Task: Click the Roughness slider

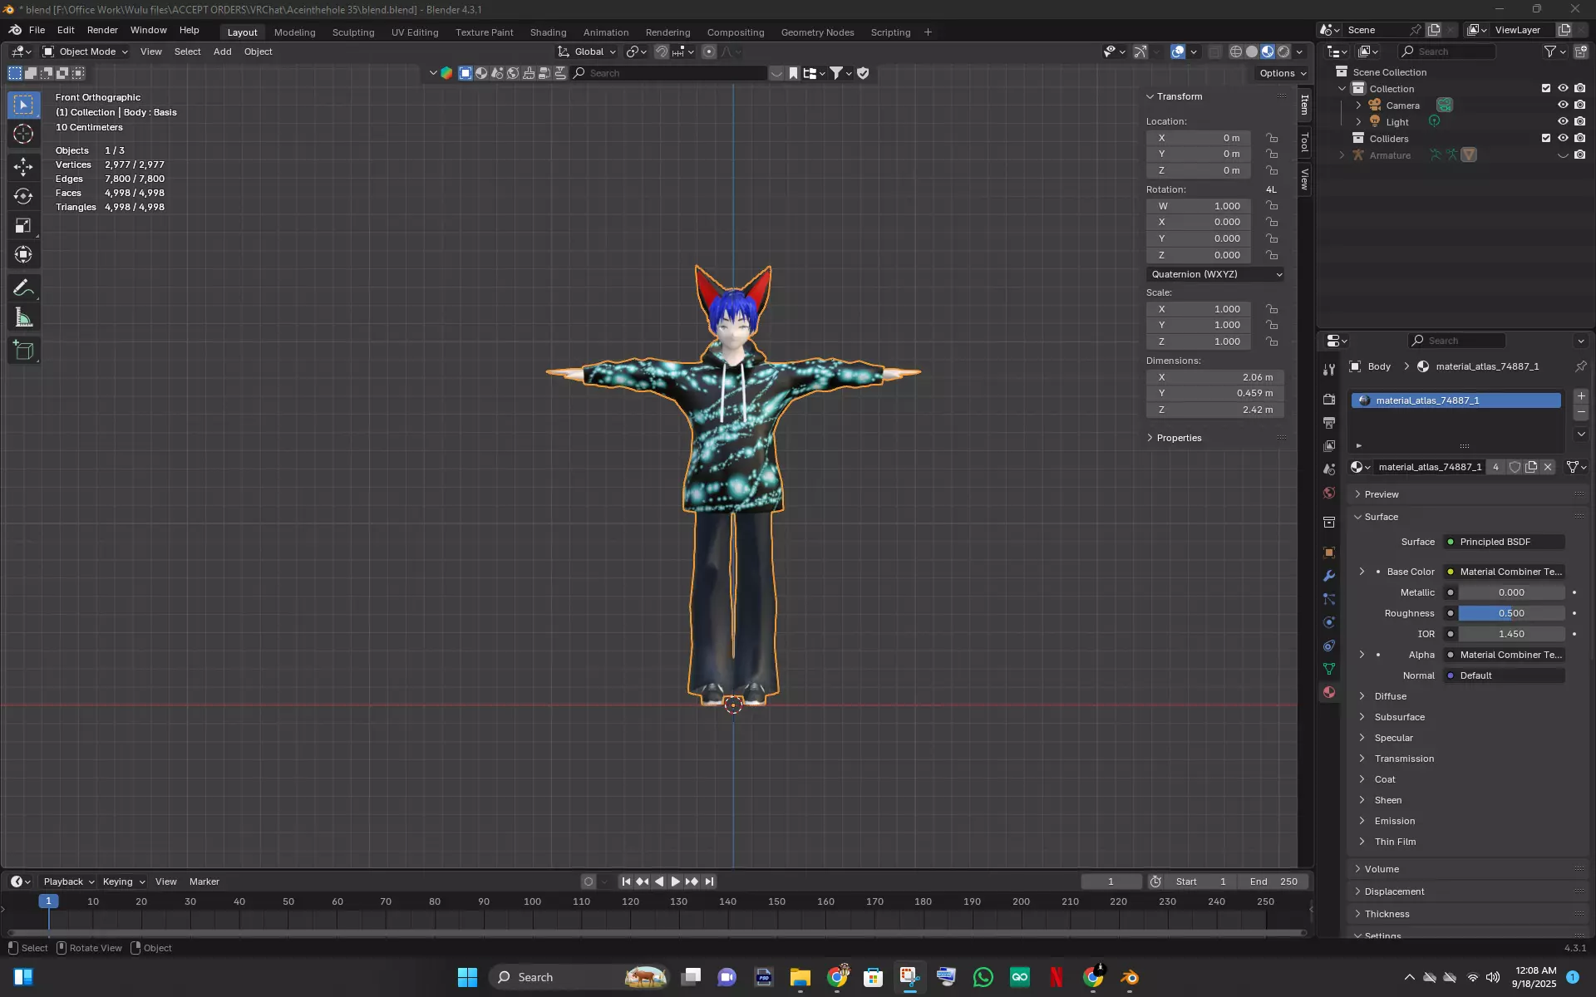Action: coord(1511,613)
